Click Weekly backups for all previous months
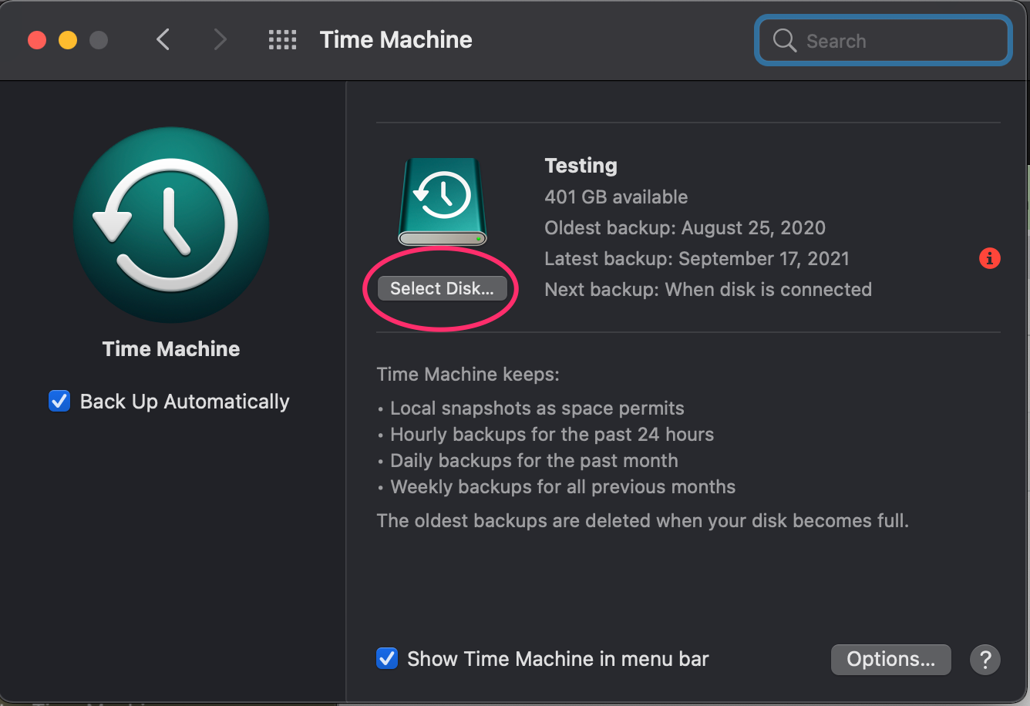The image size is (1030, 706). [563, 486]
